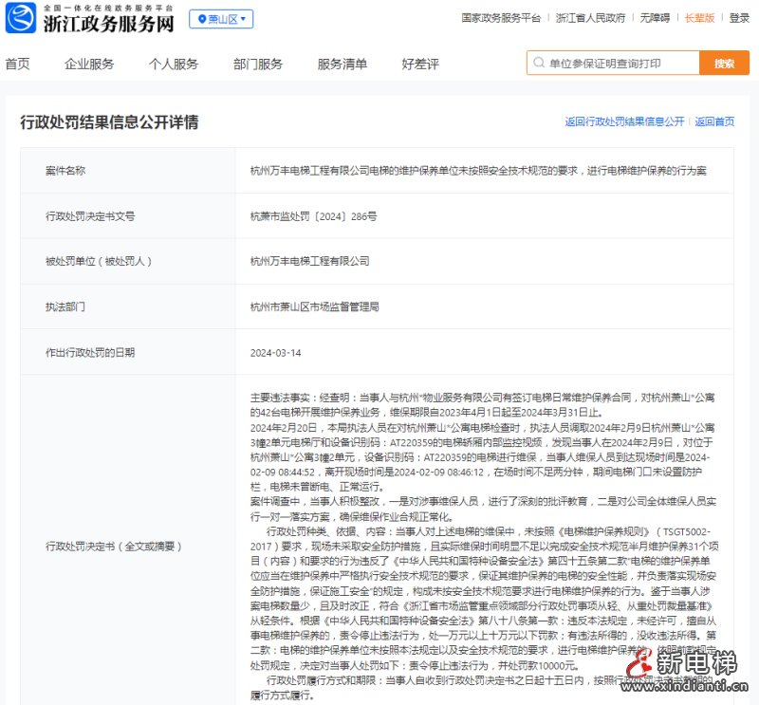Return via 返回行政处罚结果信息公开 link

(624, 122)
